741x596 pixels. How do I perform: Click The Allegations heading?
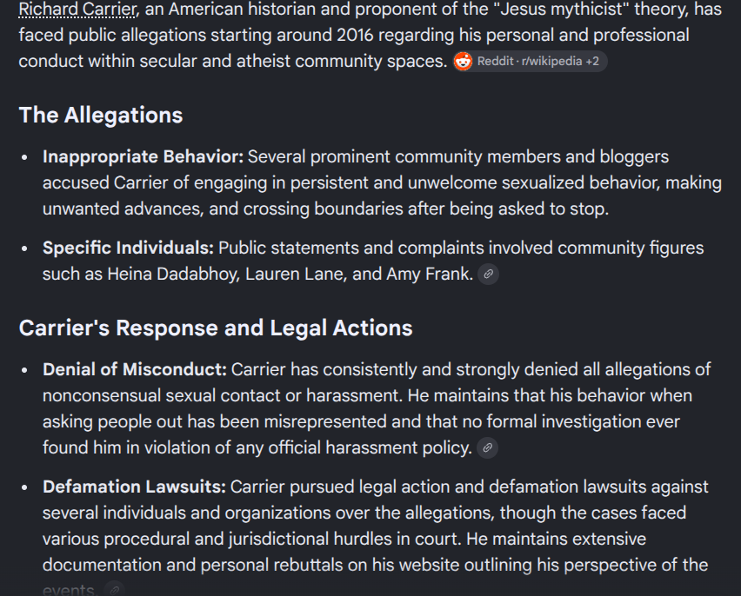[101, 116]
